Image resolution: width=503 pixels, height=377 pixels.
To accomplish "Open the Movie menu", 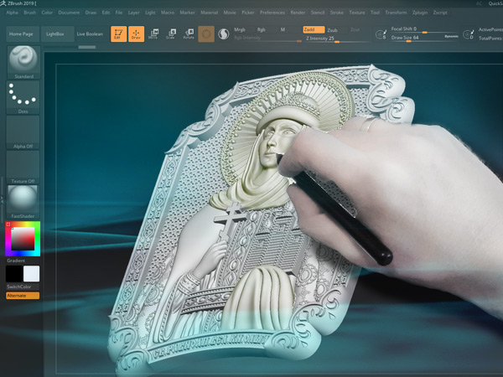I will point(230,13).
